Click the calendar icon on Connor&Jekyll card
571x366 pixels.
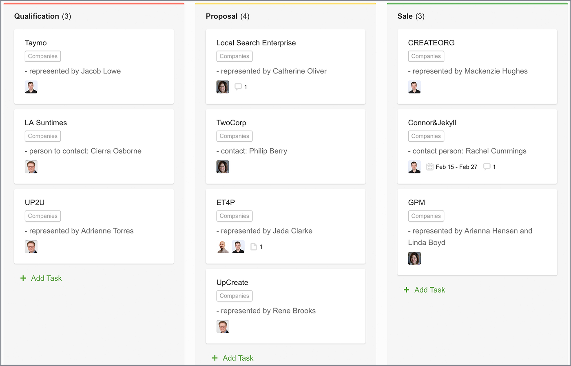tap(429, 166)
